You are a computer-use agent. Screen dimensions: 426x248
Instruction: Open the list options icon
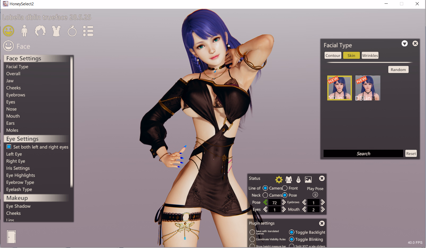point(88,31)
